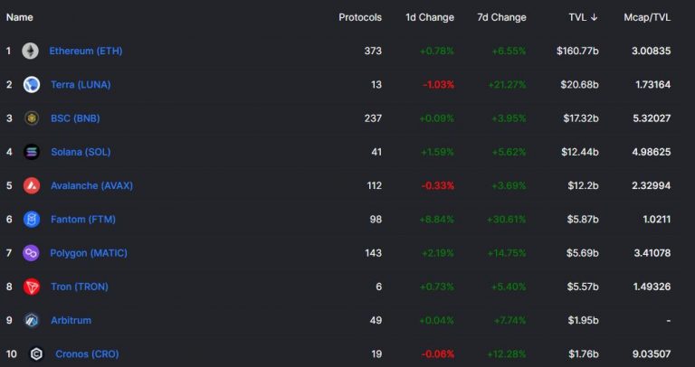Click the Name column header
695x367 pixels.
point(19,17)
